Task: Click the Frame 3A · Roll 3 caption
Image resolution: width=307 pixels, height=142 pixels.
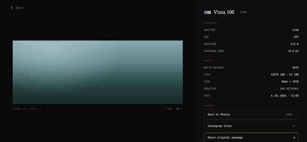Action: (27, 109)
